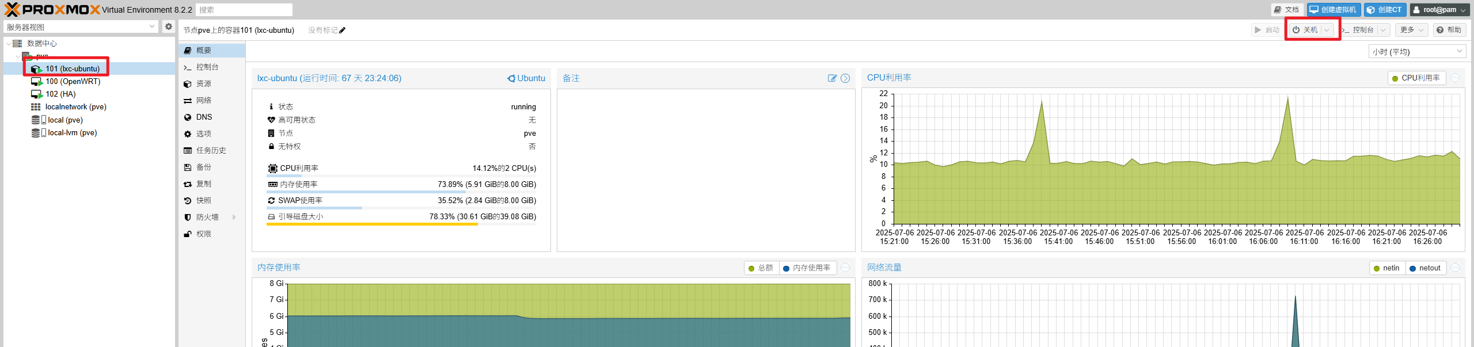Toggle the 内存使用率 legend series

[806, 268]
